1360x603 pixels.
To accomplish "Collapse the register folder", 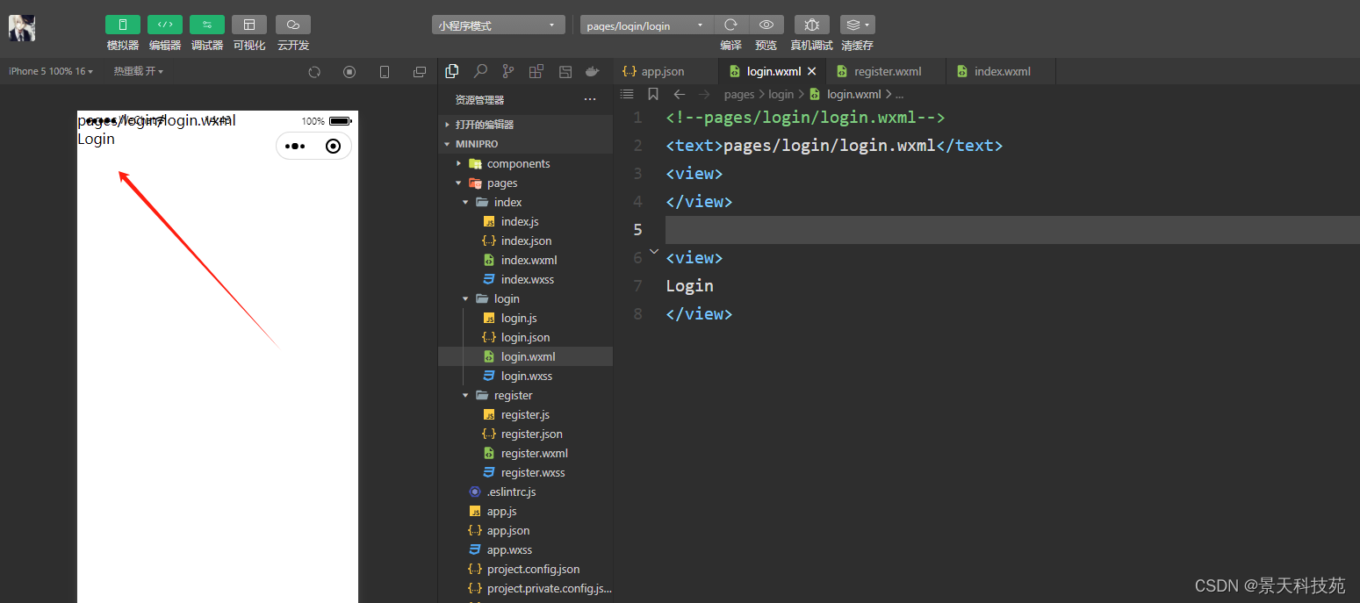I will (x=525, y=395).
